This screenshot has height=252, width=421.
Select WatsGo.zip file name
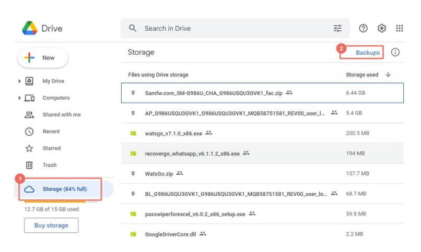159,174
